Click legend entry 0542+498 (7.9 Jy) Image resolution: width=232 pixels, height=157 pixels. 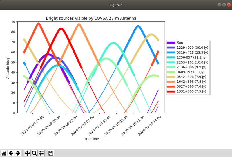190,77
